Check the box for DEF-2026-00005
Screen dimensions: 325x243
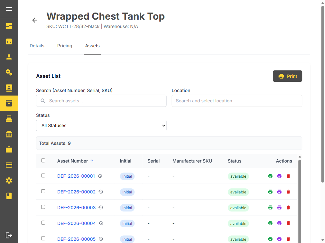tap(43, 238)
